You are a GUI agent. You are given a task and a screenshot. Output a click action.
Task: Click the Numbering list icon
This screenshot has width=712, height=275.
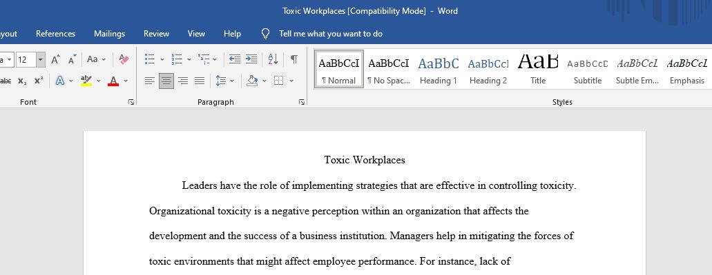tap(176, 59)
